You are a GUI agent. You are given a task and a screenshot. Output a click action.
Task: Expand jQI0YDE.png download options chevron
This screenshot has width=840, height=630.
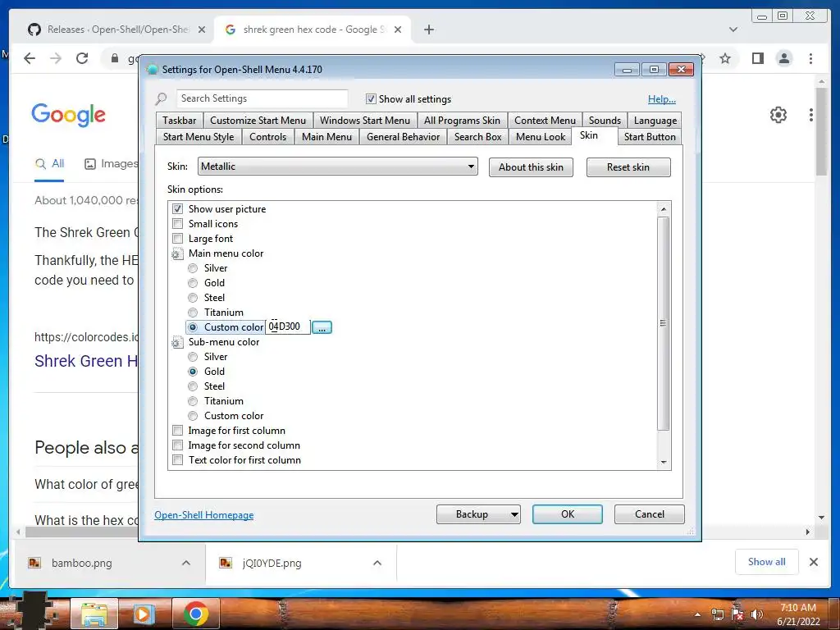pos(377,563)
